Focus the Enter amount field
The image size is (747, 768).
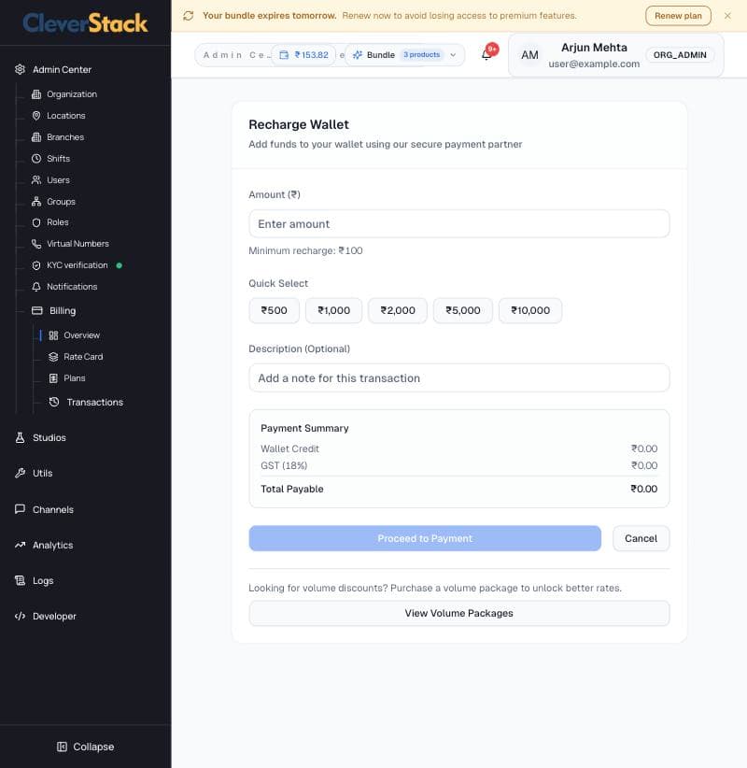(458, 224)
